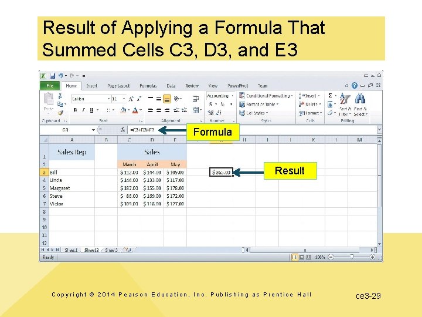
Task: Click the Accounting dollar sign format icon
Action: tap(210, 104)
